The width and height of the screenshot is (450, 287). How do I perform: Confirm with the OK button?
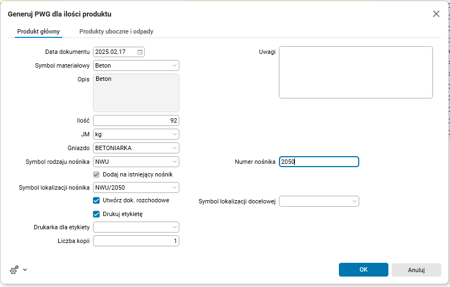coord(363,270)
